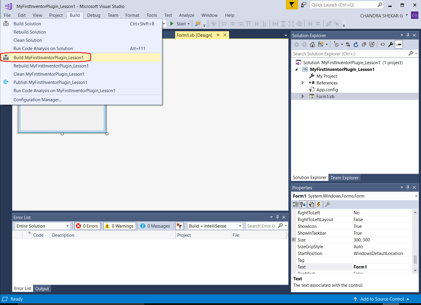This screenshot has width=421, height=305.
Task: Switch Properties panel to Events view
Action: click(x=319, y=204)
